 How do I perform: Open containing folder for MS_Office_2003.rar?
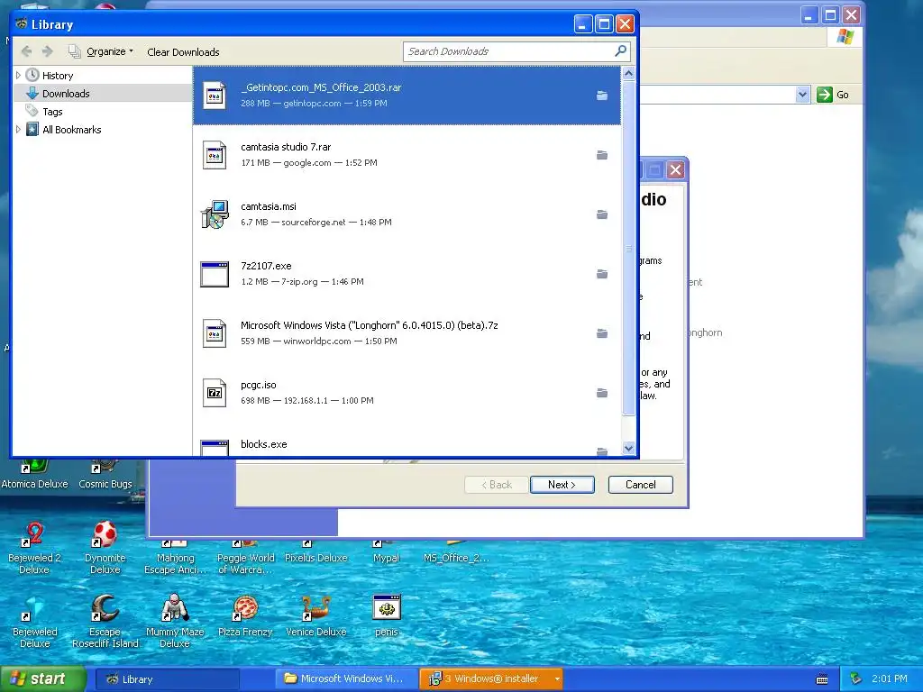(601, 95)
